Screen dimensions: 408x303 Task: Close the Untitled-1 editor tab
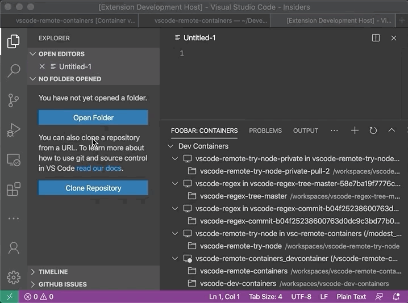(x=394, y=38)
